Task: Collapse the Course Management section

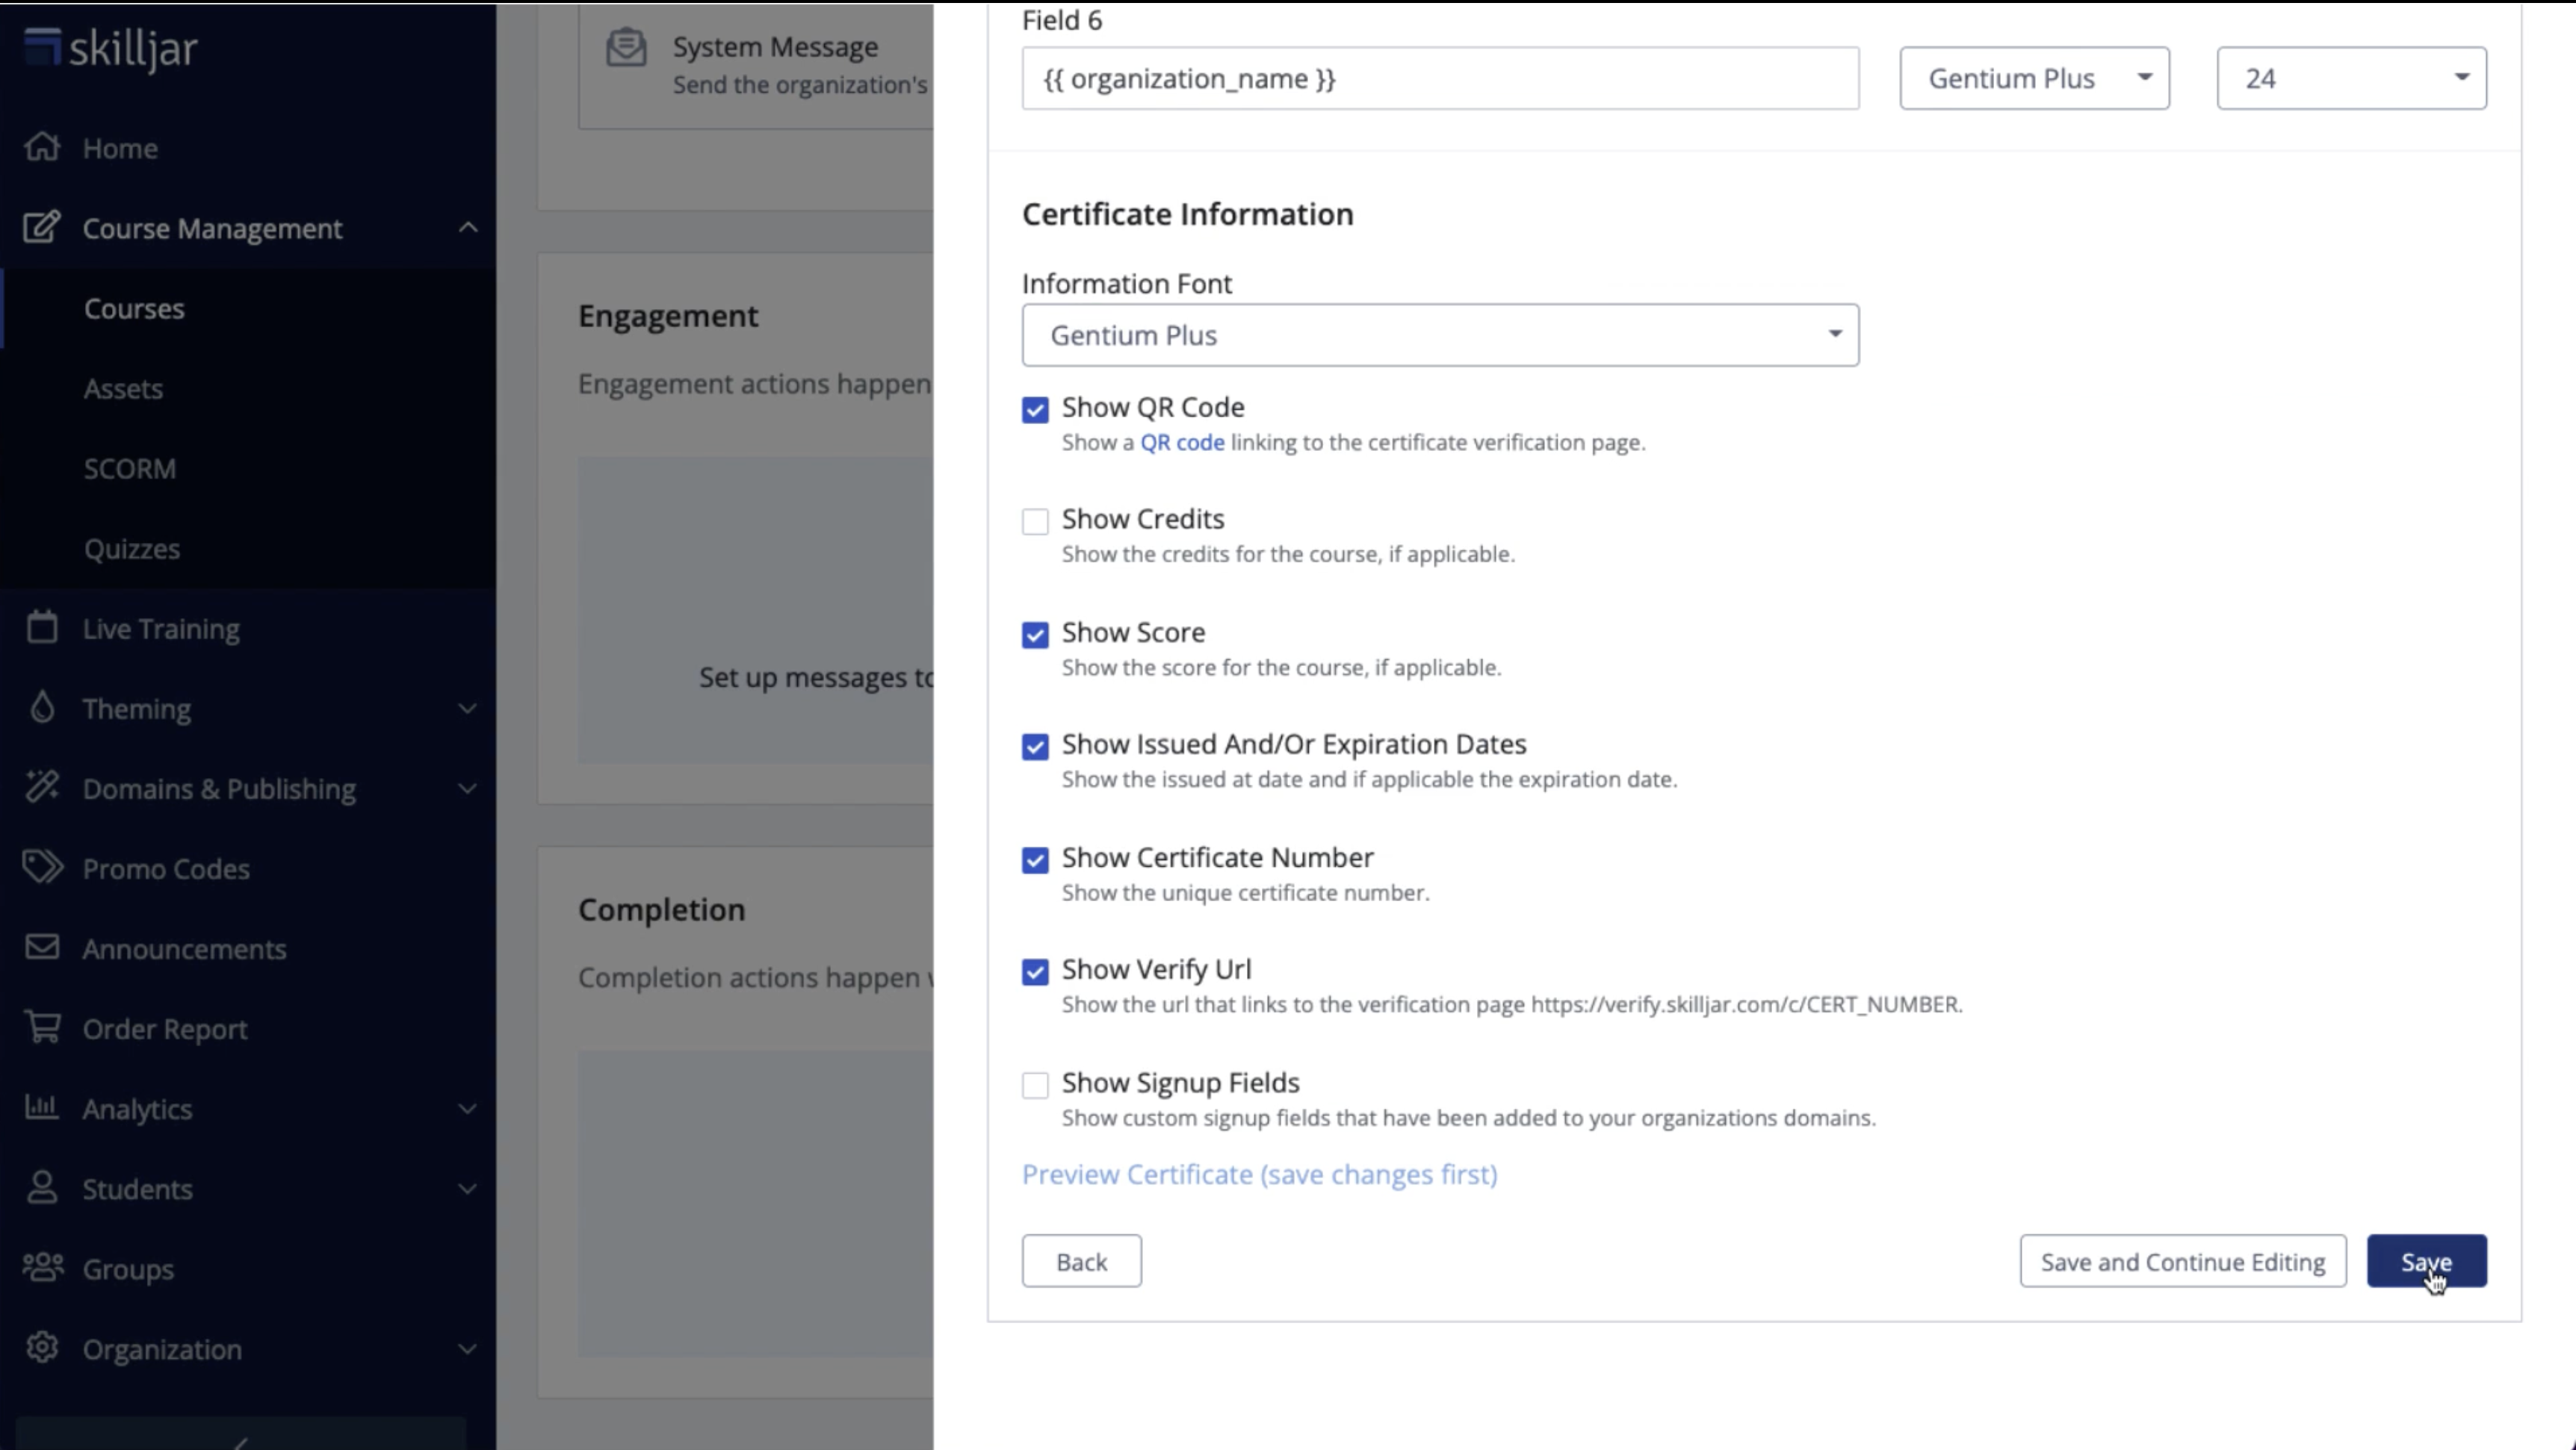Action: pos(467,228)
